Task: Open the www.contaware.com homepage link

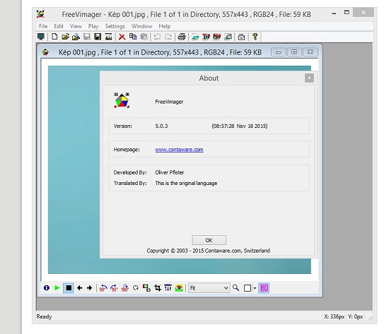Action: (179, 150)
